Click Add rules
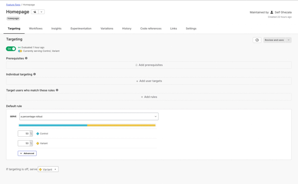The image size is (298, 184). click(x=149, y=97)
